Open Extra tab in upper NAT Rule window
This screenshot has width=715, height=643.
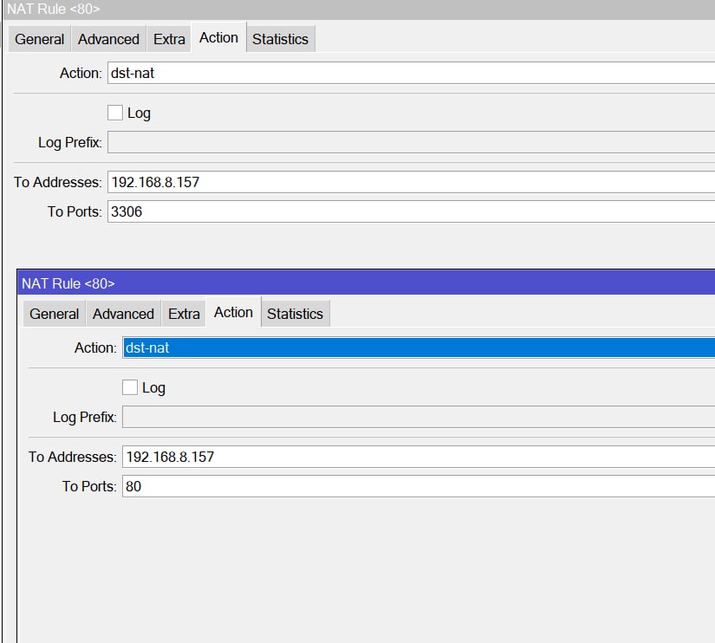(x=169, y=39)
